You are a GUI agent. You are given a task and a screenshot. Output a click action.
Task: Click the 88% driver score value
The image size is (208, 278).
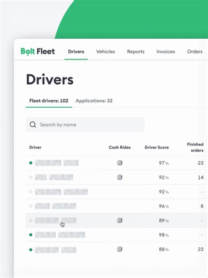(164, 249)
